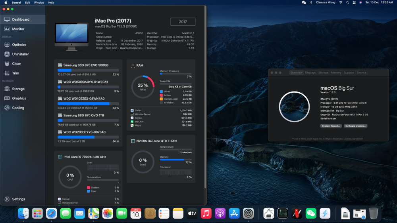Open WeChat from the Dock
Screen dimensions: 397x223
(x=311, y=213)
